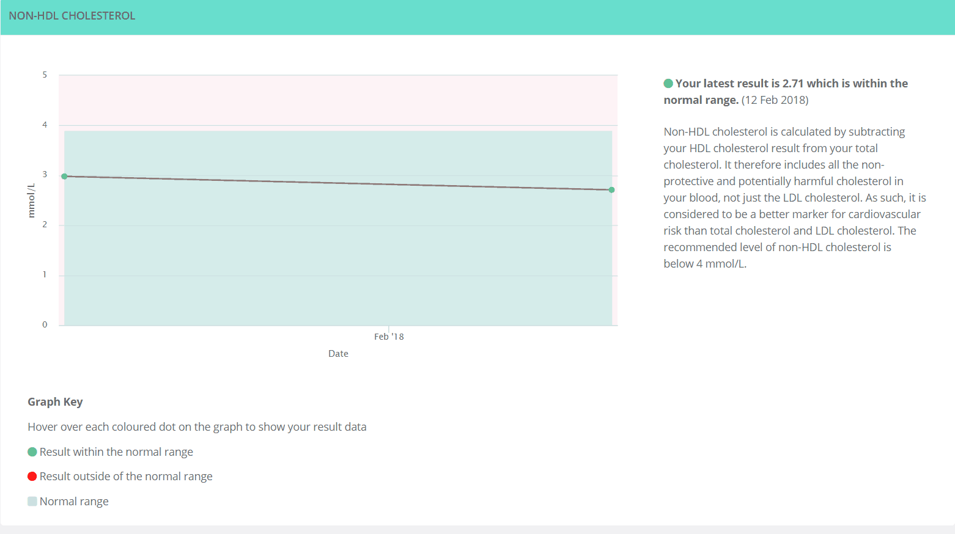Click the mmol/L y-axis title
The image size is (955, 534).
coord(31,200)
